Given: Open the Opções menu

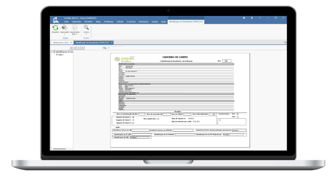Looking at the screenshot, I should [155, 22].
